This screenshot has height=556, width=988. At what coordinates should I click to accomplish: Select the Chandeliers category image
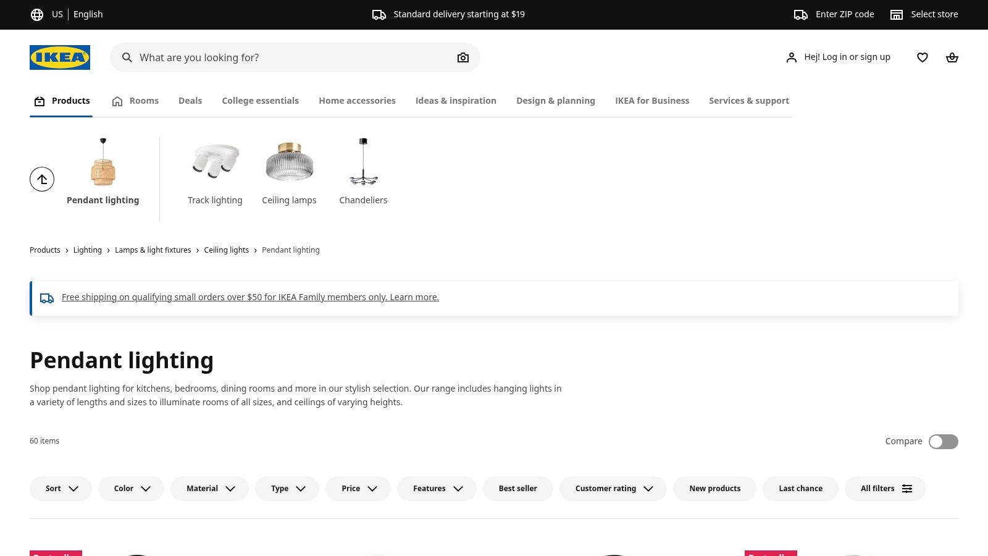pos(363,162)
